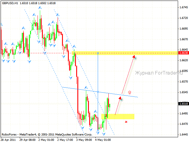This screenshot has height=142, width=189.
Task: Click the Журнал ForTrader.ru watermark text
Action: coord(159,73)
